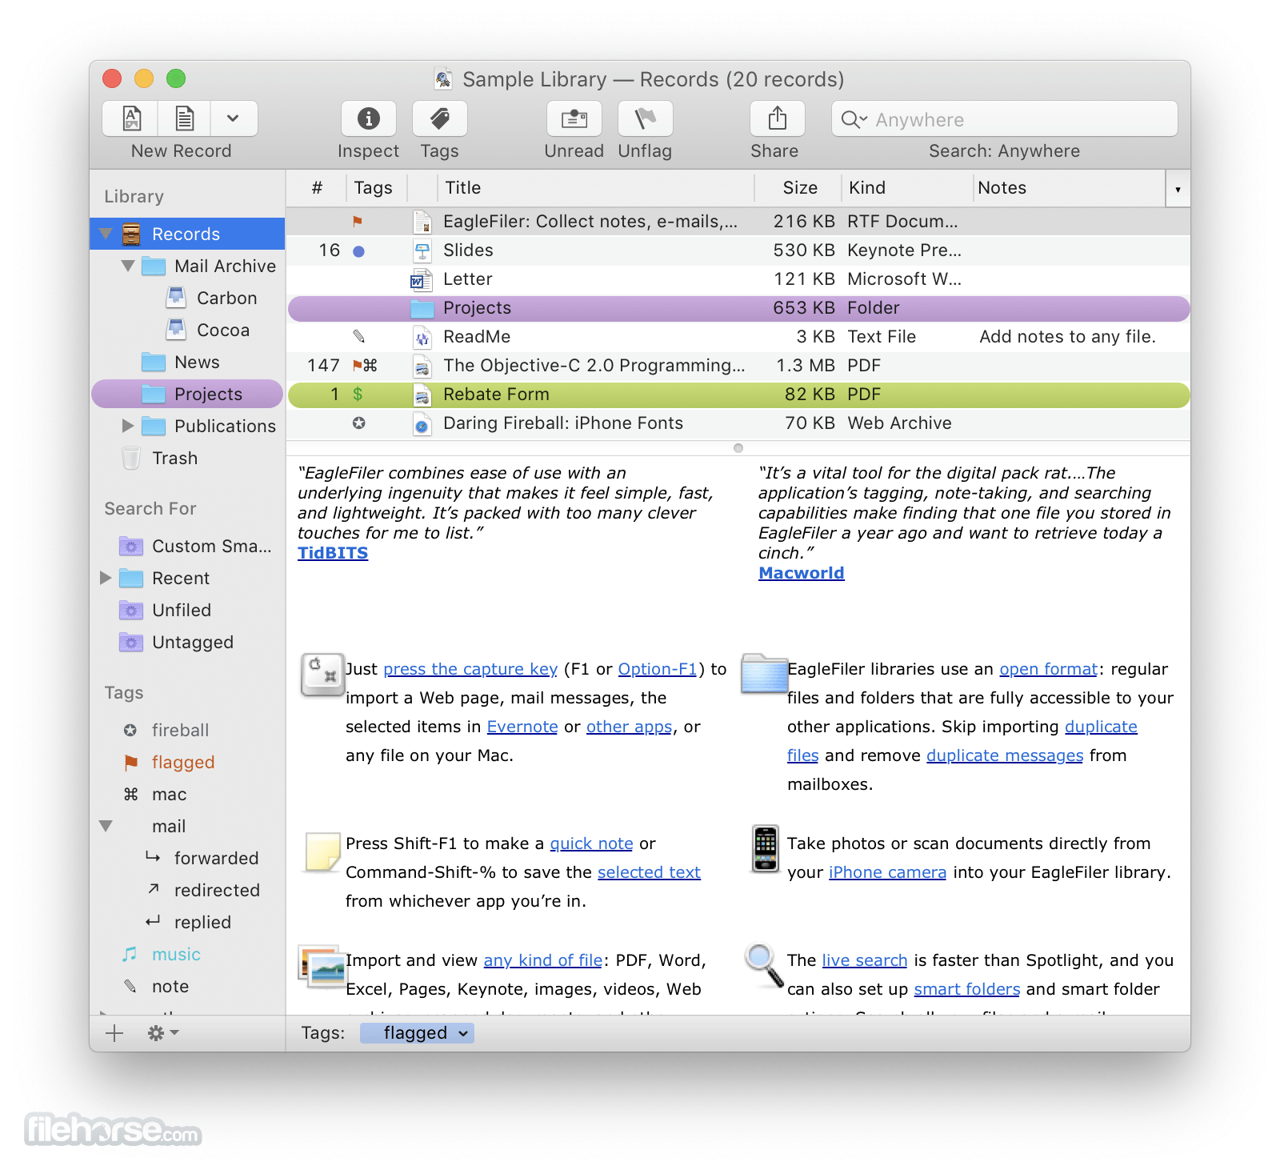Click the search magnifier scope dropdown
This screenshot has height=1170, width=1280.
[x=854, y=119]
